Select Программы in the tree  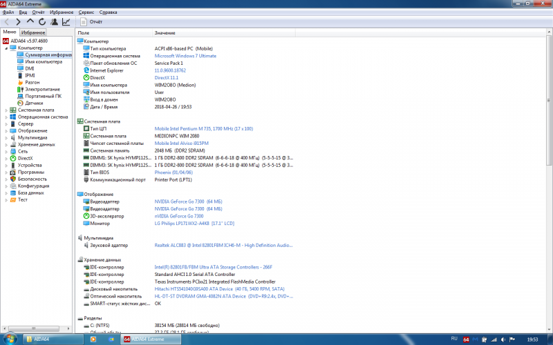31,172
